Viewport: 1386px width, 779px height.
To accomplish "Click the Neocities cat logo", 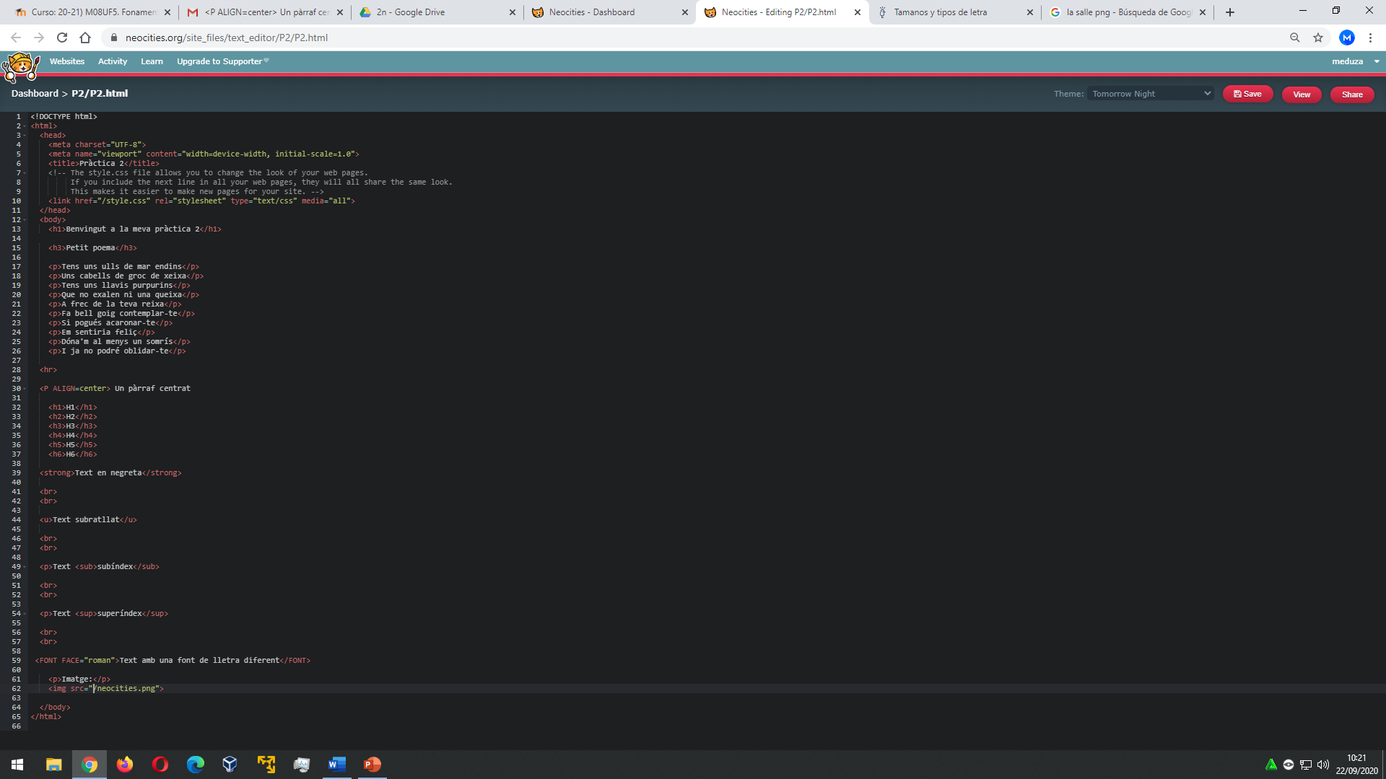I will (21, 67).
